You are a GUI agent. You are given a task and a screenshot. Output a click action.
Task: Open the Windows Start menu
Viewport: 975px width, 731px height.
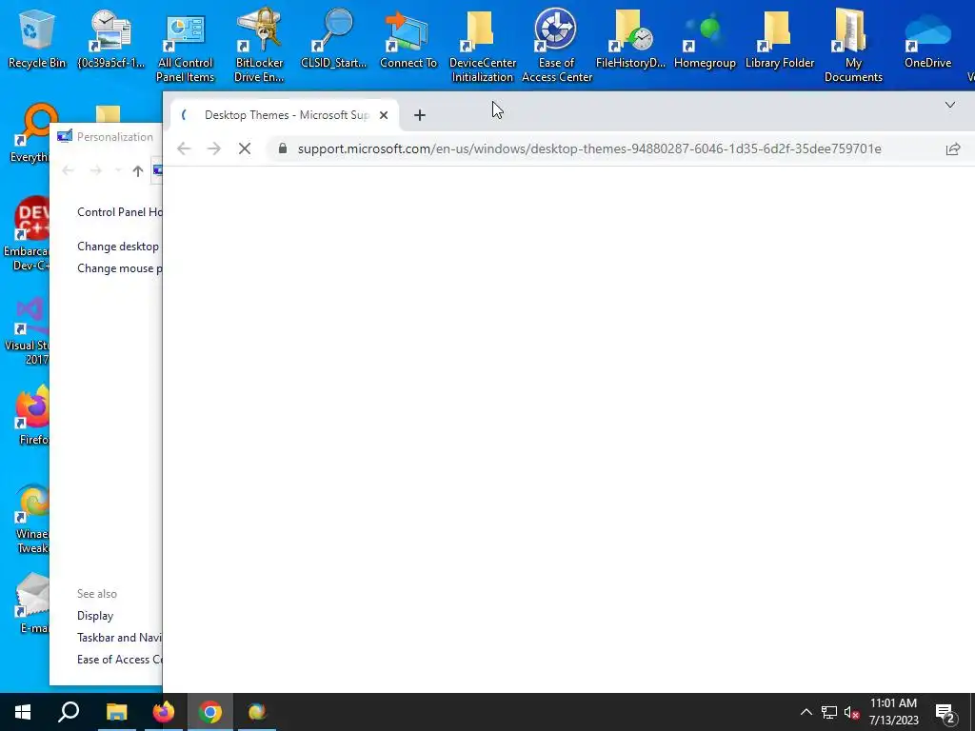tap(23, 712)
